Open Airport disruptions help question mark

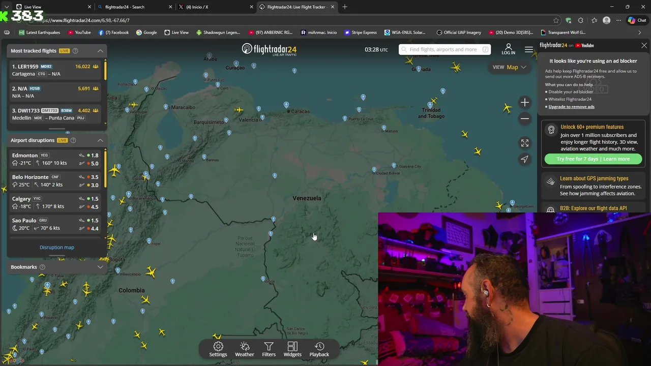73,140
